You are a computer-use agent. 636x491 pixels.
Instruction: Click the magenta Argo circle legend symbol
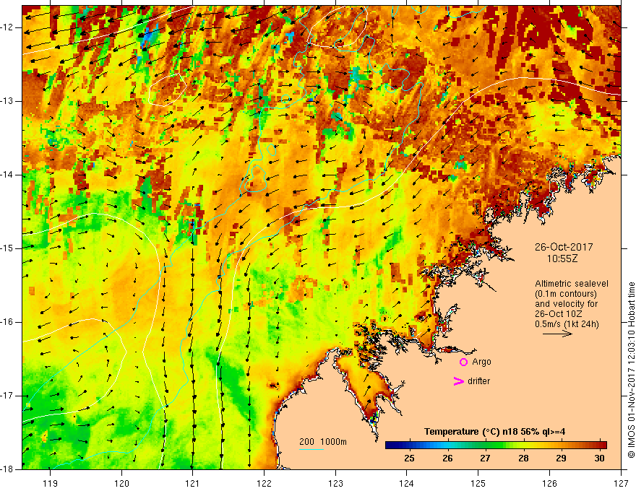pyautogui.click(x=463, y=362)
